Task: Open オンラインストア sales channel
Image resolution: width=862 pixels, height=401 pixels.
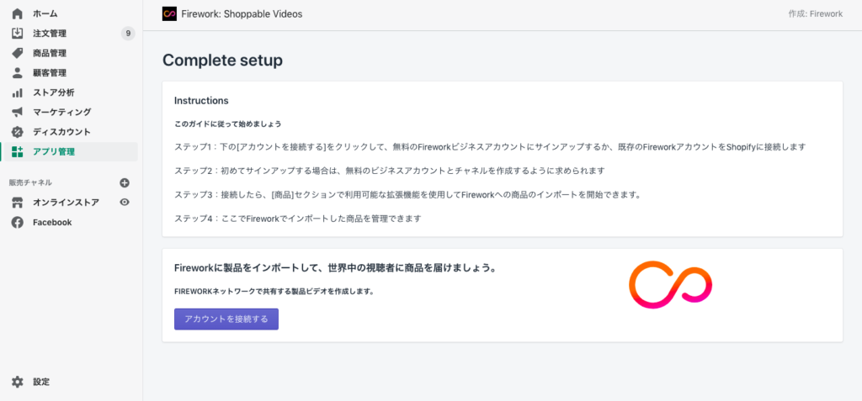Action: click(x=66, y=203)
